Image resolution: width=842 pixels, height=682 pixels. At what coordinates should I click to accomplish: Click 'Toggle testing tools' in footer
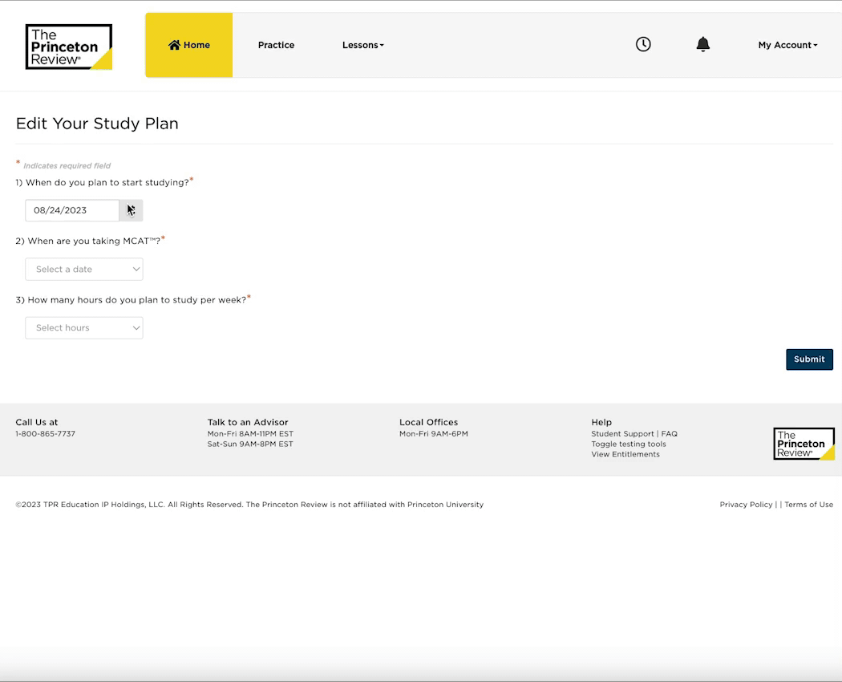(629, 444)
